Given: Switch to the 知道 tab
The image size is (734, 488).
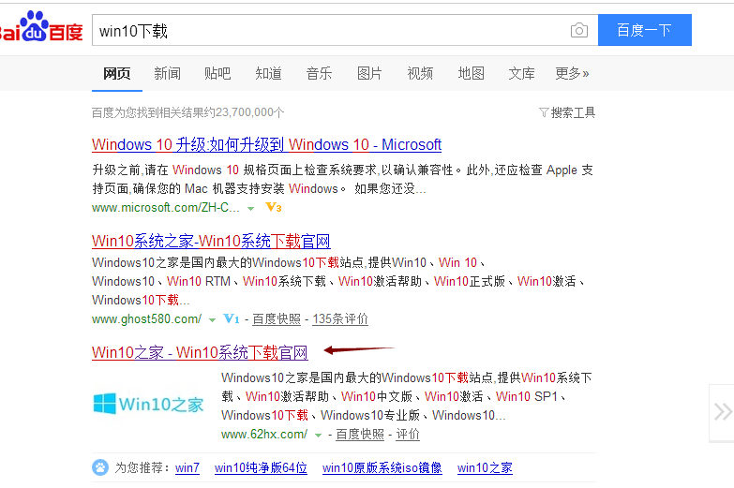Looking at the screenshot, I should click(268, 73).
